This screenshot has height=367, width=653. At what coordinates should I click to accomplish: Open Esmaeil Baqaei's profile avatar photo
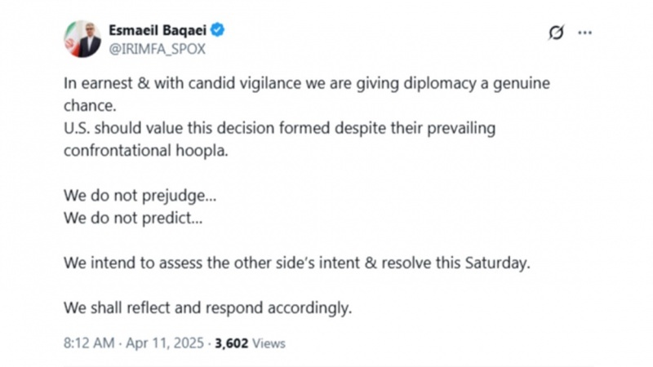coord(82,39)
